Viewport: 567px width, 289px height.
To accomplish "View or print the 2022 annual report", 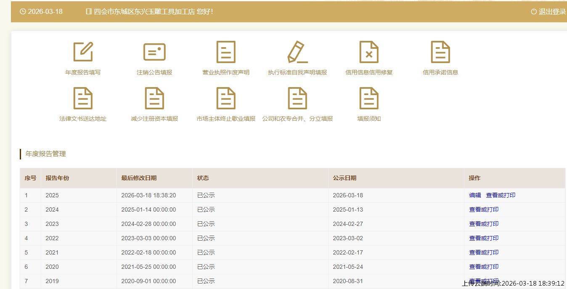I will (x=484, y=238).
